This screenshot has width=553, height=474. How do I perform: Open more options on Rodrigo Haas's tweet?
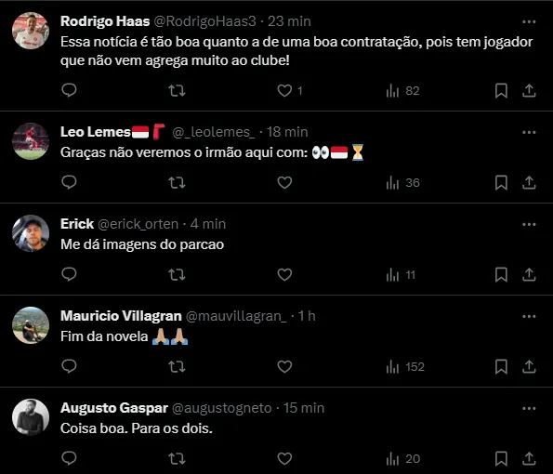[x=529, y=22]
